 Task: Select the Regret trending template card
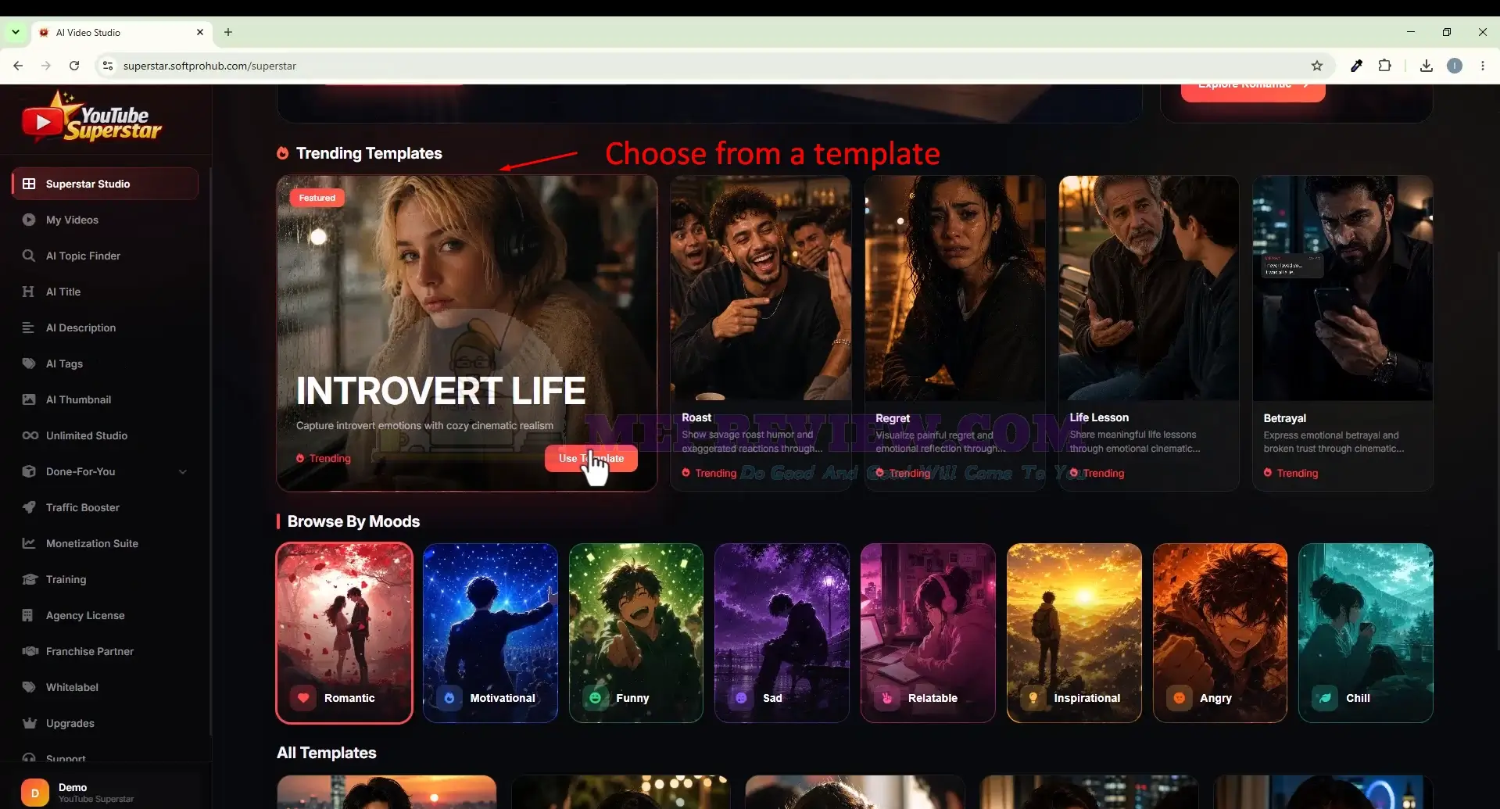(954, 333)
